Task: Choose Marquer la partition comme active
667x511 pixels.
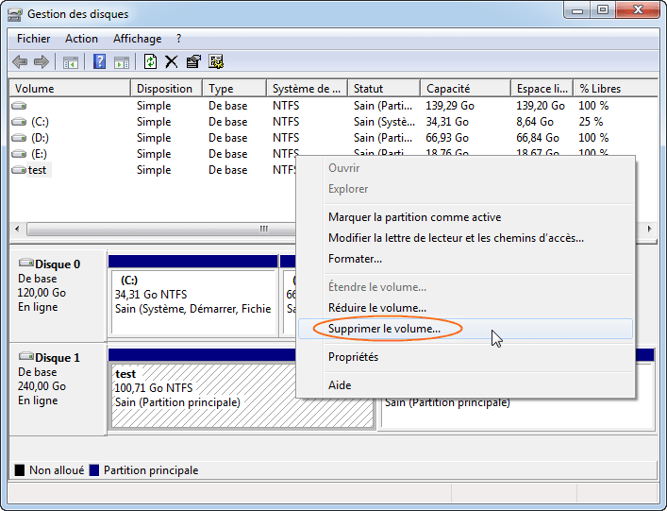Action: [x=465, y=217]
